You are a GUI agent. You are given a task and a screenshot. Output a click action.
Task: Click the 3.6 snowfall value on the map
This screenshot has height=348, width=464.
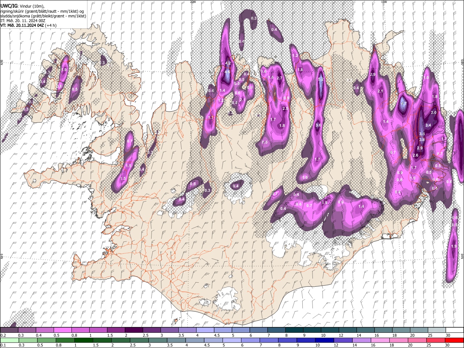pos(318,125)
